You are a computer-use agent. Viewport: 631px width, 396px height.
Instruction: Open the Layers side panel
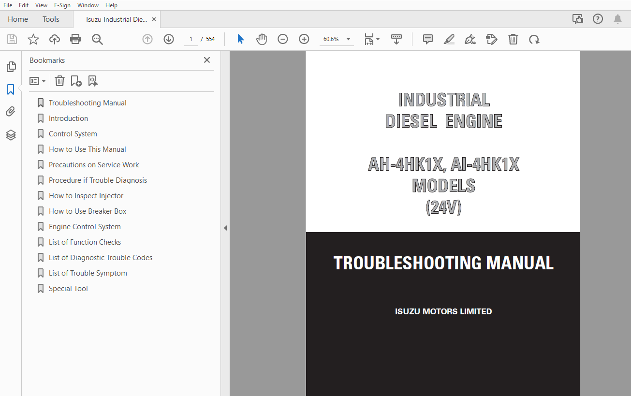tap(11, 135)
